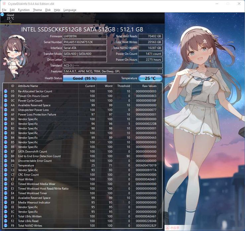Click raw value 00000226048
This screenshot has width=245, height=231.
point(146,221)
